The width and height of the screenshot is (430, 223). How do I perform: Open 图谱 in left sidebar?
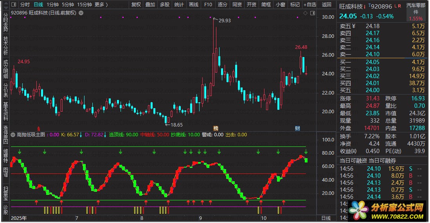pos(5,172)
